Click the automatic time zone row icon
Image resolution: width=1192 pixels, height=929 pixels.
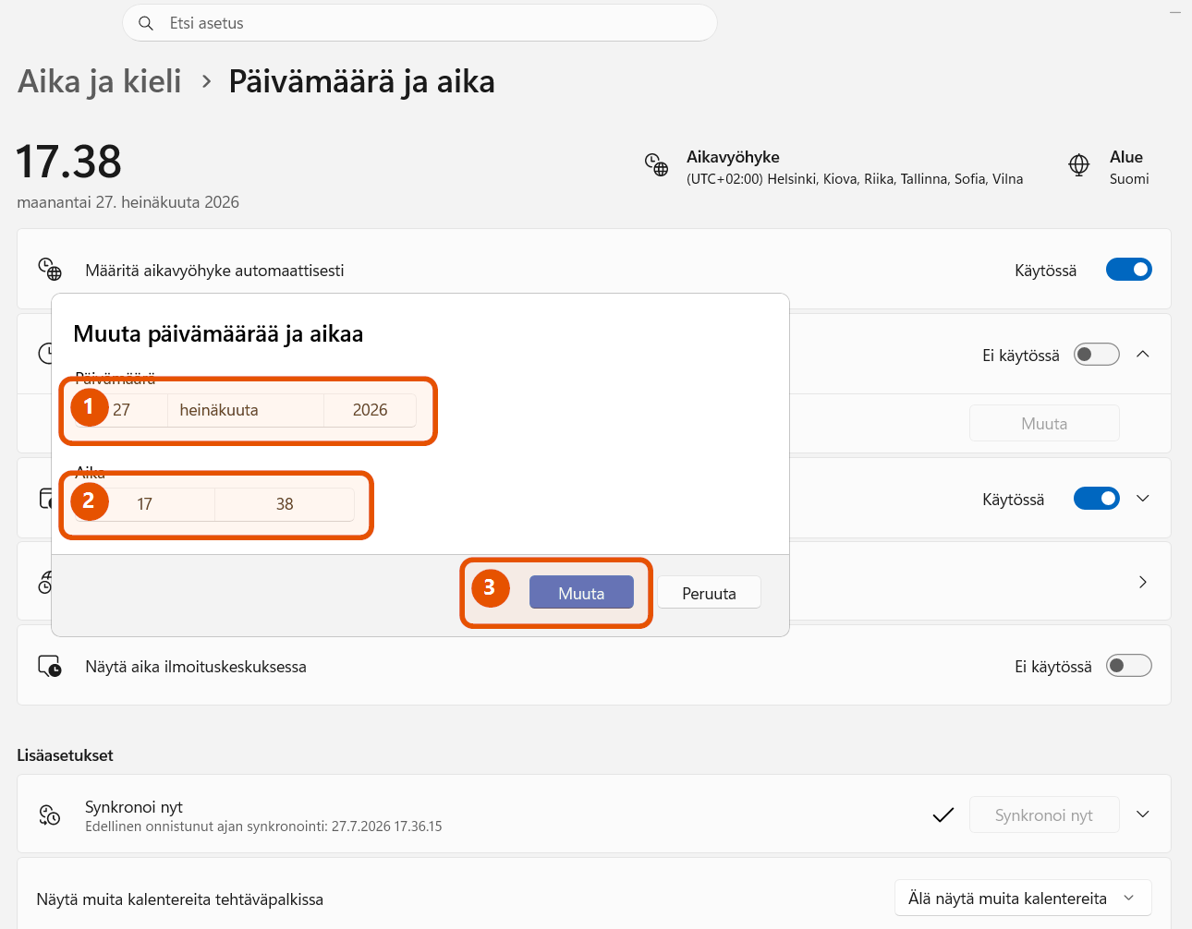(x=50, y=270)
